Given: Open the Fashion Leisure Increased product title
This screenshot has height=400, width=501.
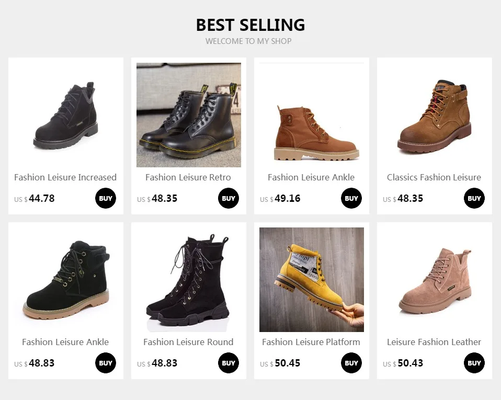Looking at the screenshot, I should point(65,177).
